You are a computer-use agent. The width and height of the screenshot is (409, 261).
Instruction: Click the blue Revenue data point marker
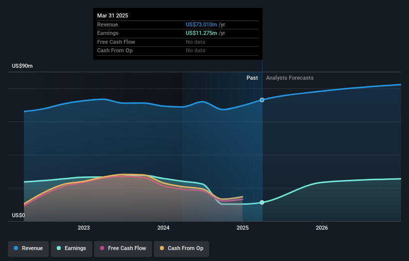262,100
